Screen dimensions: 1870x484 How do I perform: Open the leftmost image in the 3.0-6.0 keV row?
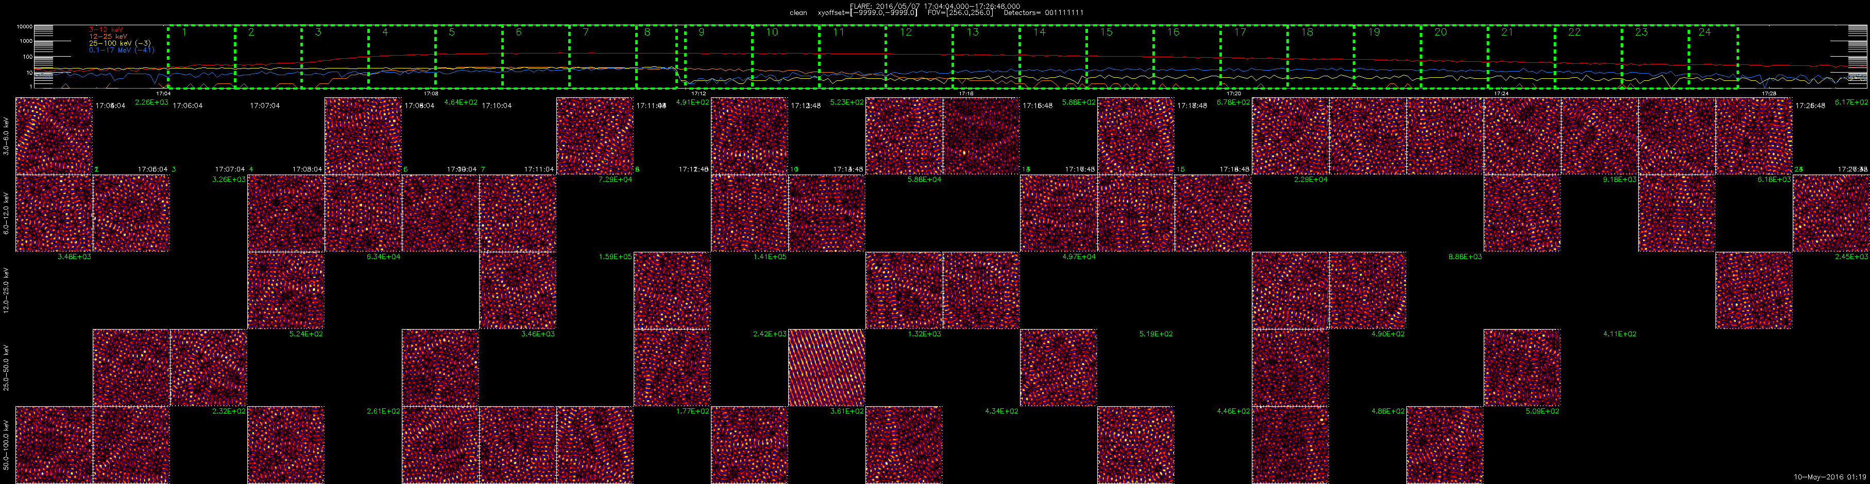(x=54, y=136)
